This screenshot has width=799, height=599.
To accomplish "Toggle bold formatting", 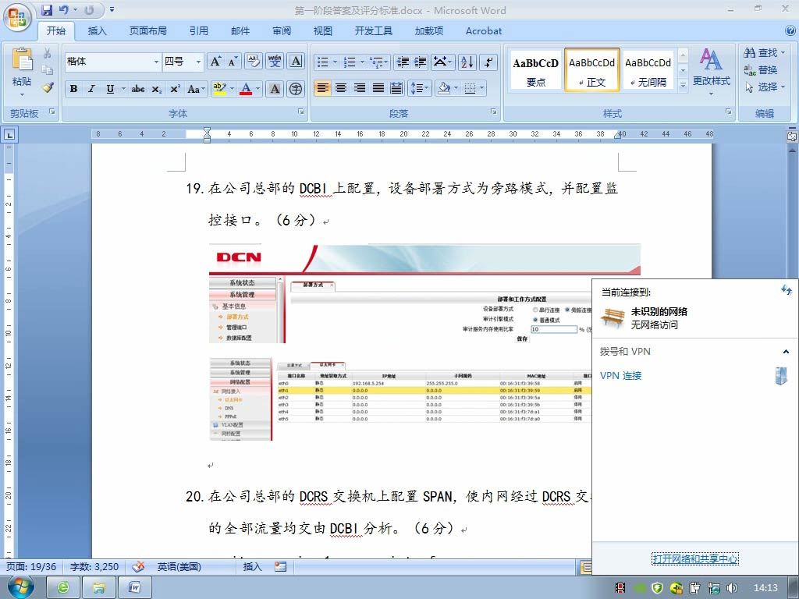I will [x=74, y=89].
